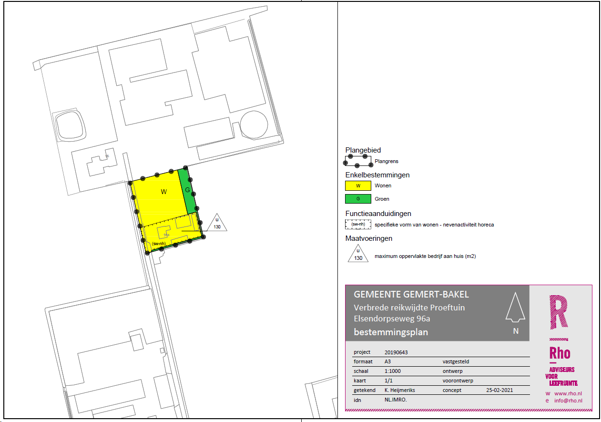The image size is (601, 422).
Task: Open the www.rho.nl website link
Action: tap(568, 393)
